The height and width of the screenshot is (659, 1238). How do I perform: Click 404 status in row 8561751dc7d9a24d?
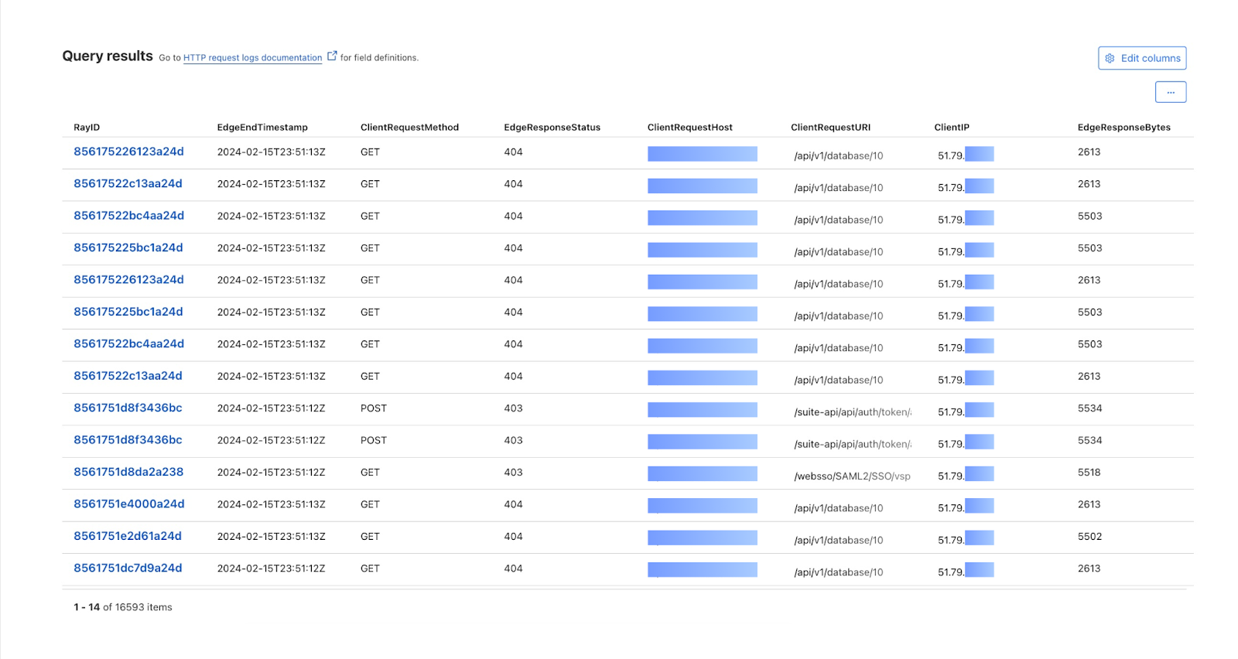tap(513, 569)
